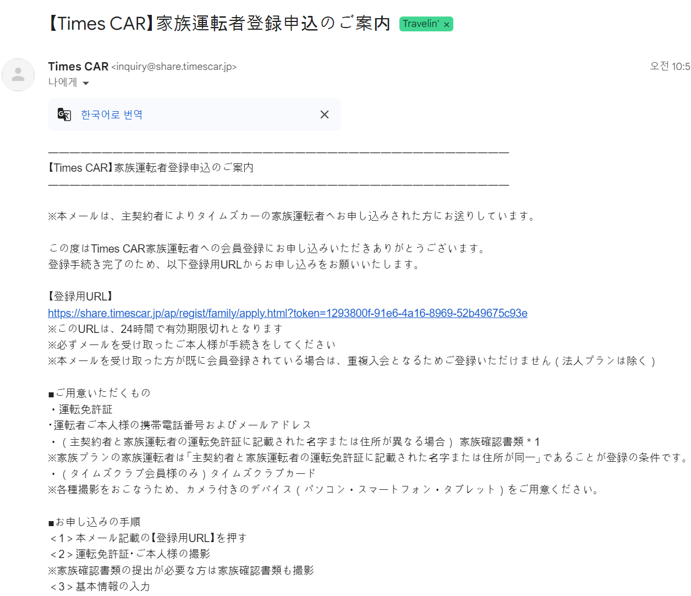The height and width of the screenshot is (596, 691).
Task: Click the カメラ付きのデバイス note line
Action: (x=324, y=489)
